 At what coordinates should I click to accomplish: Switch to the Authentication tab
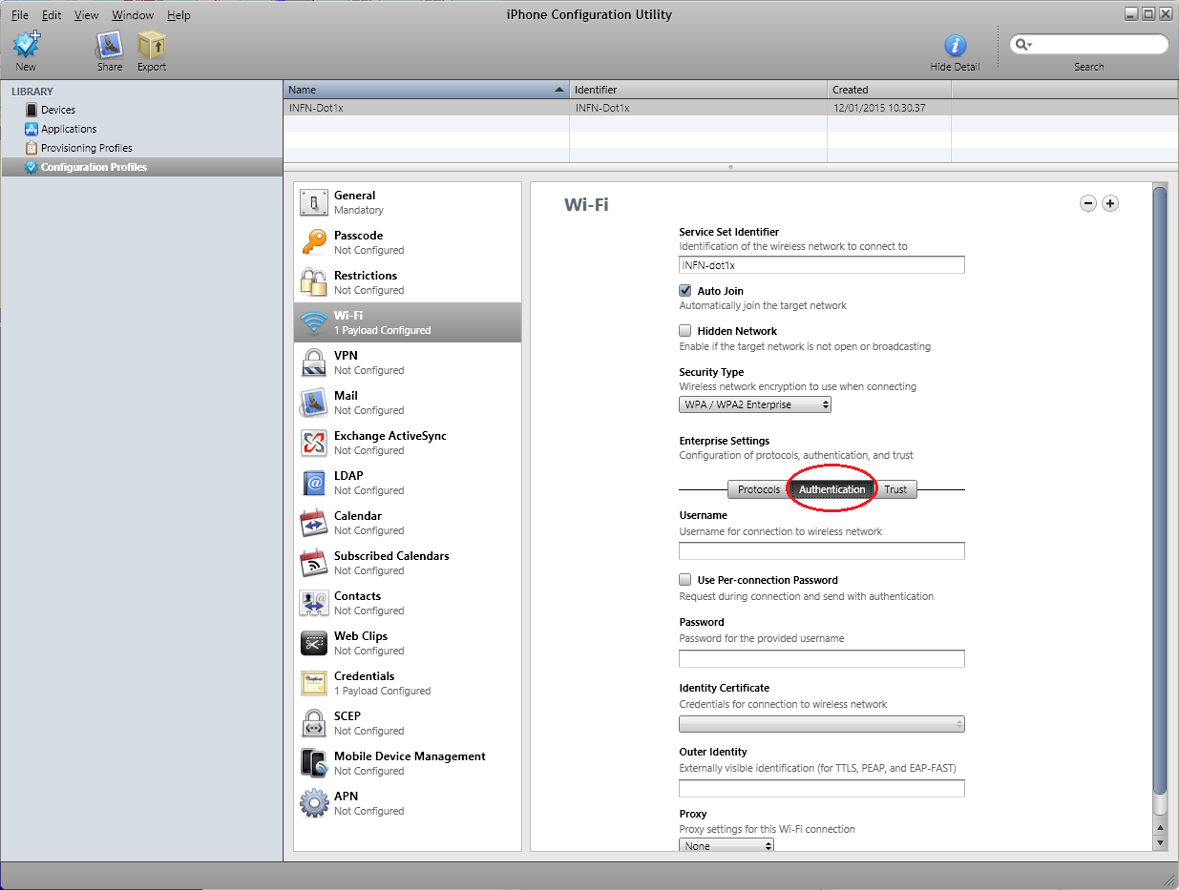(832, 489)
